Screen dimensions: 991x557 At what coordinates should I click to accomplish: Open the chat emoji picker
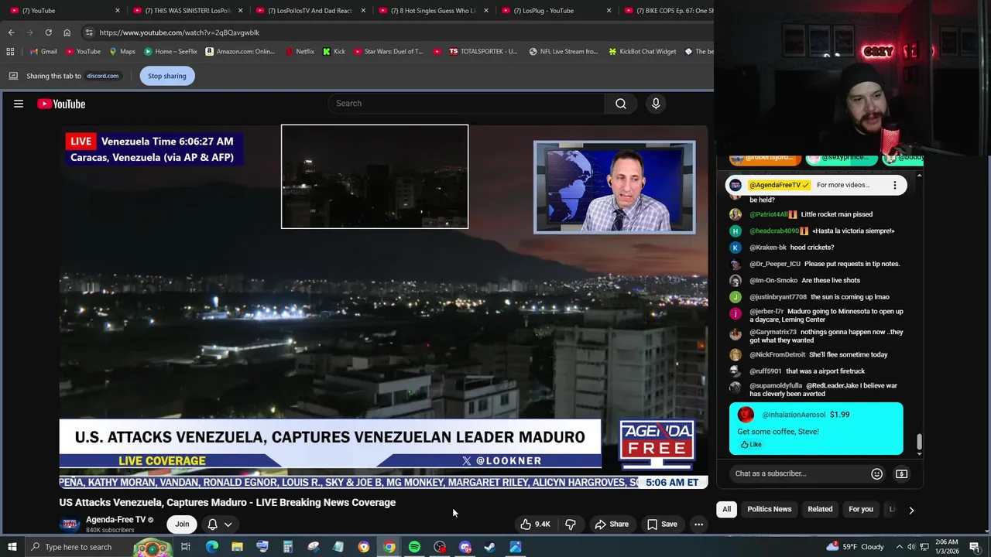[876, 473]
